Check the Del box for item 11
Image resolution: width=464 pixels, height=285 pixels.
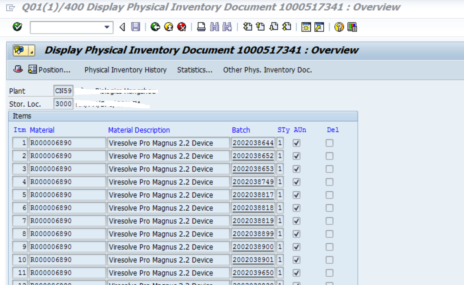click(329, 273)
